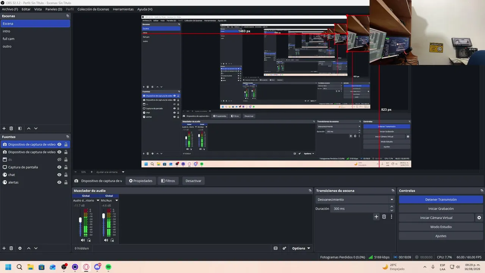The width and height of the screenshot is (485, 273).
Task: Open the Mic/Aux channel menu arrow
Action: click(x=117, y=200)
